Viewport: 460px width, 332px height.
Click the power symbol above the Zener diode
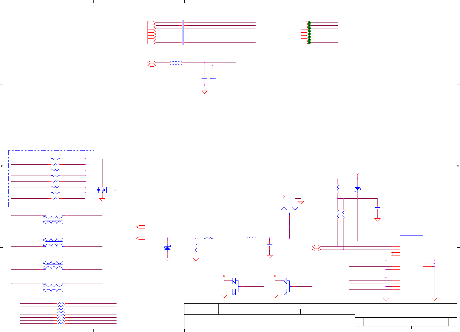pos(358,174)
